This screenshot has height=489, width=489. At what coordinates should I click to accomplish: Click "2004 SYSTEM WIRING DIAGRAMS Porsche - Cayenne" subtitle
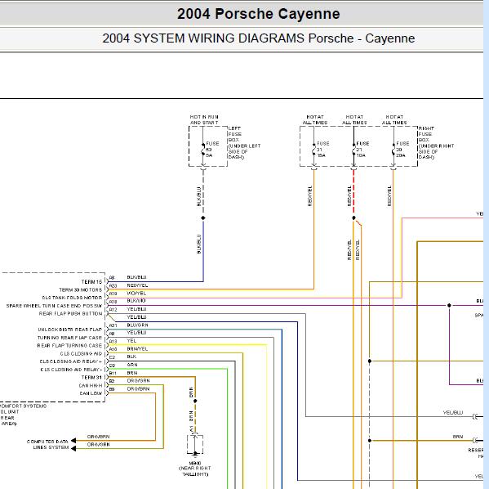click(258, 38)
